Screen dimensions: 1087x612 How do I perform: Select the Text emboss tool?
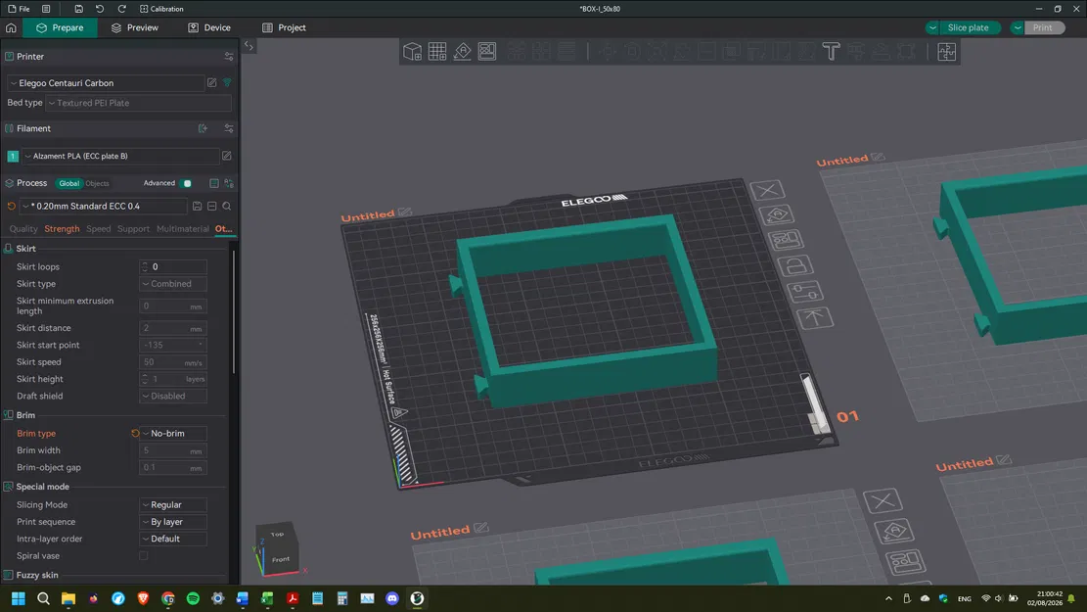[x=831, y=52]
